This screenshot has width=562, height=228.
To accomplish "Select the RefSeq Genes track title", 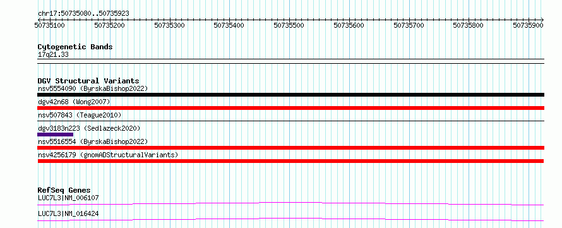I will pos(64,190).
